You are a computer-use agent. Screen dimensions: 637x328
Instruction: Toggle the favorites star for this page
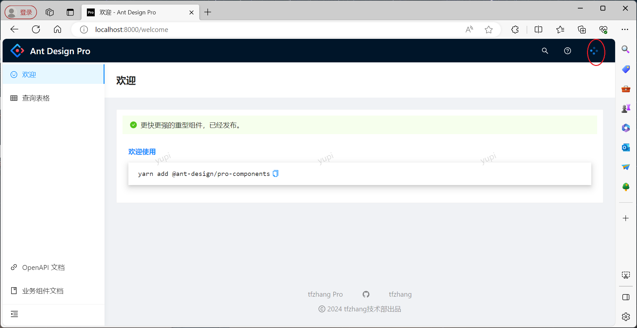coord(489,29)
